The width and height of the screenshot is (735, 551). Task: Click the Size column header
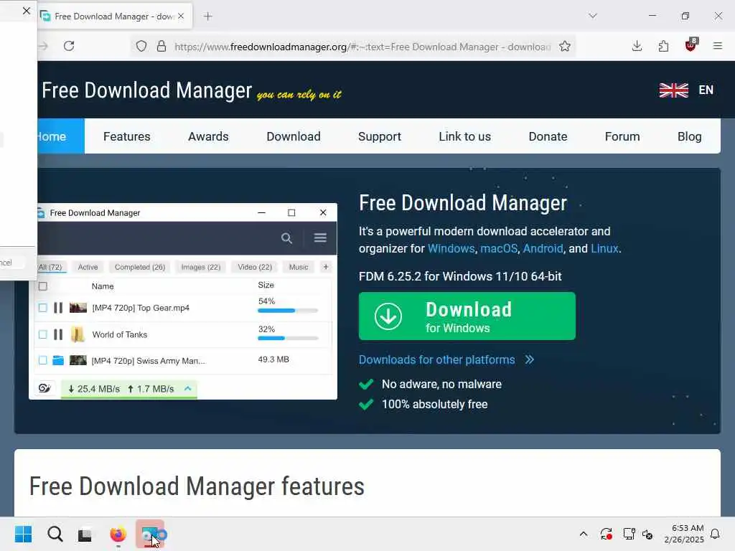click(x=266, y=285)
